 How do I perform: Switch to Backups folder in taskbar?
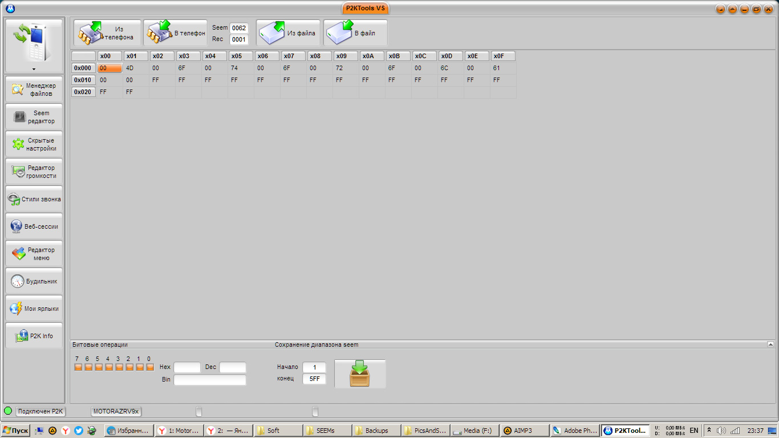[376, 431]
